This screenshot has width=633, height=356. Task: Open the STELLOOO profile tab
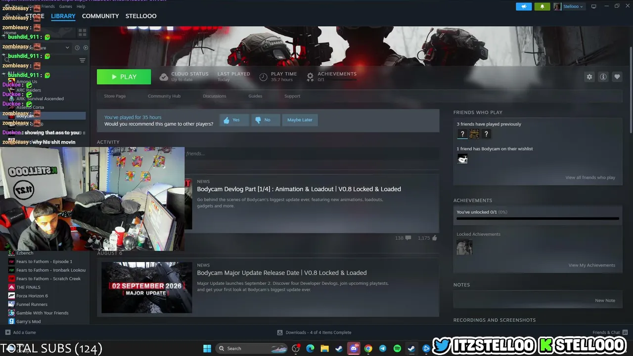tap(141, 16)
